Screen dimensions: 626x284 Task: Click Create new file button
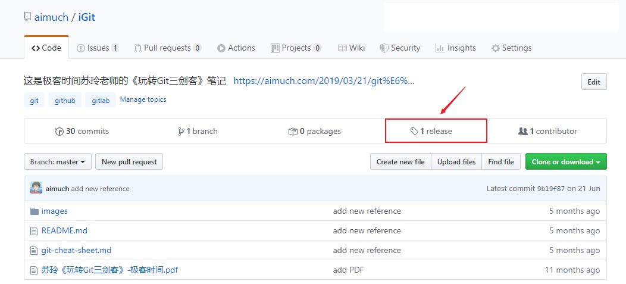400,162
